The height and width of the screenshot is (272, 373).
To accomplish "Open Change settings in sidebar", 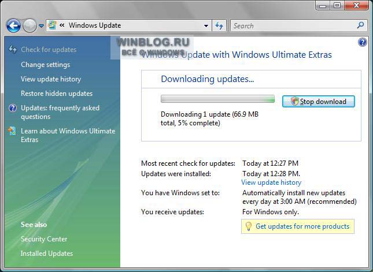I will tap(46, 65).
